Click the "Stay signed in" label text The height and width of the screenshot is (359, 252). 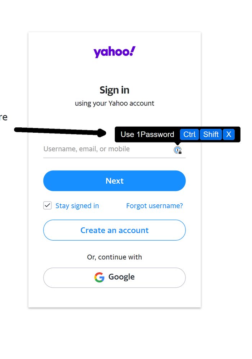click(x=77, y=206)
